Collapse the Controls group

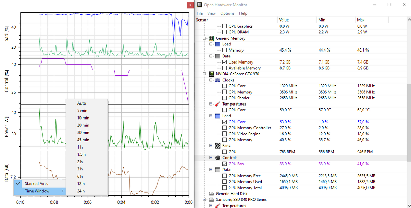click(211, 158)
